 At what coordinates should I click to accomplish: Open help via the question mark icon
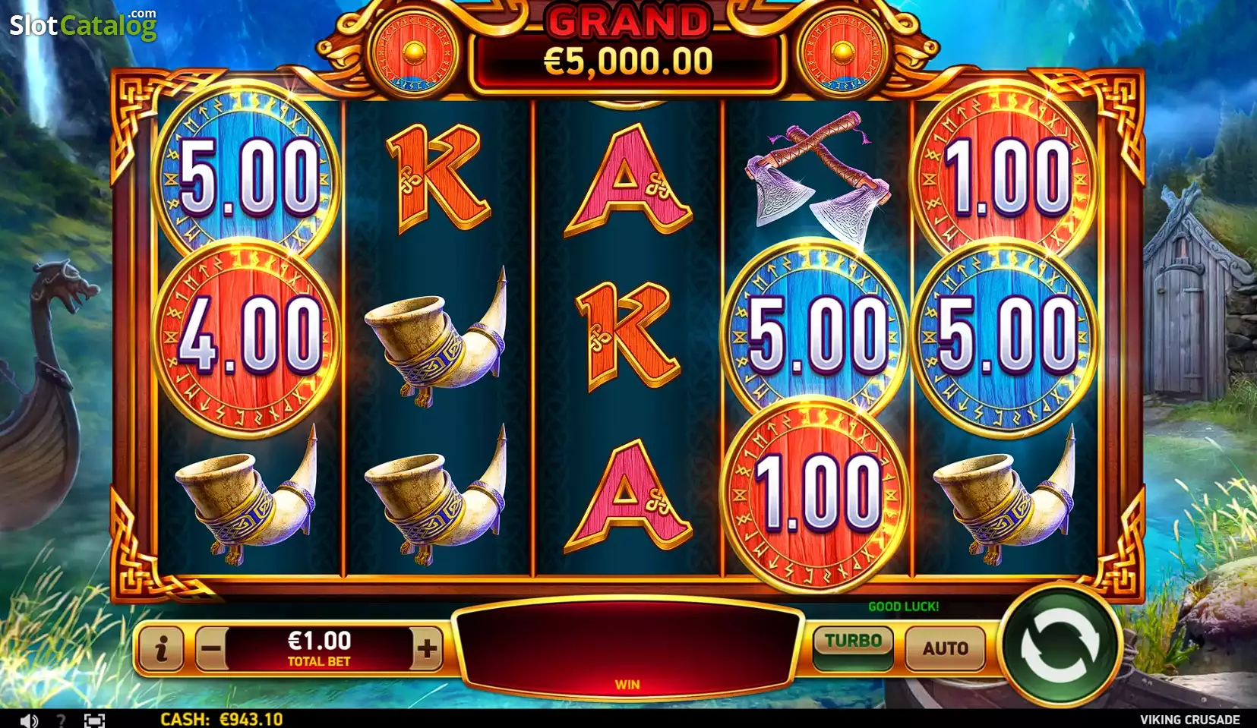(62, 720)
